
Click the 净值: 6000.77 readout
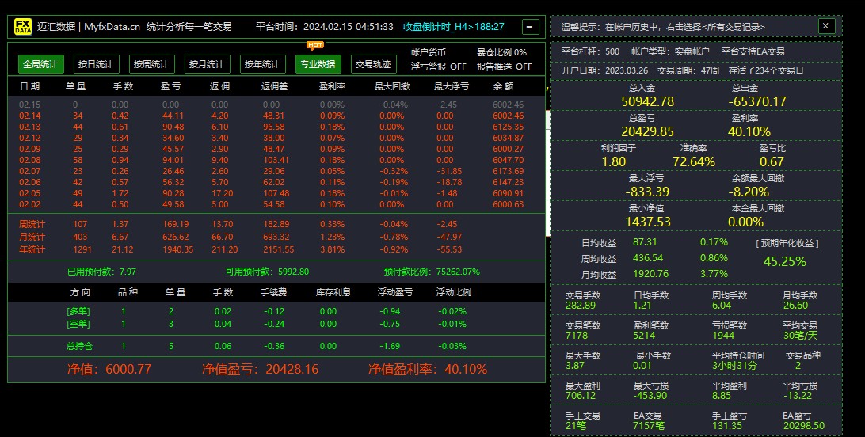[109, 369]
